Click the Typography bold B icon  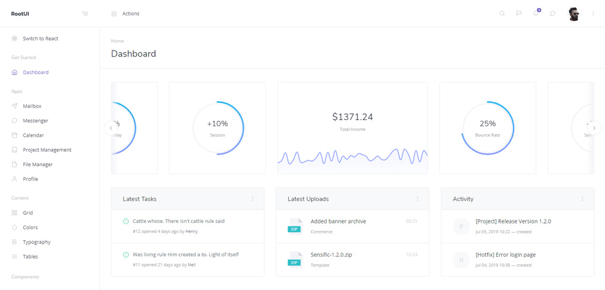tap(15, 242)
